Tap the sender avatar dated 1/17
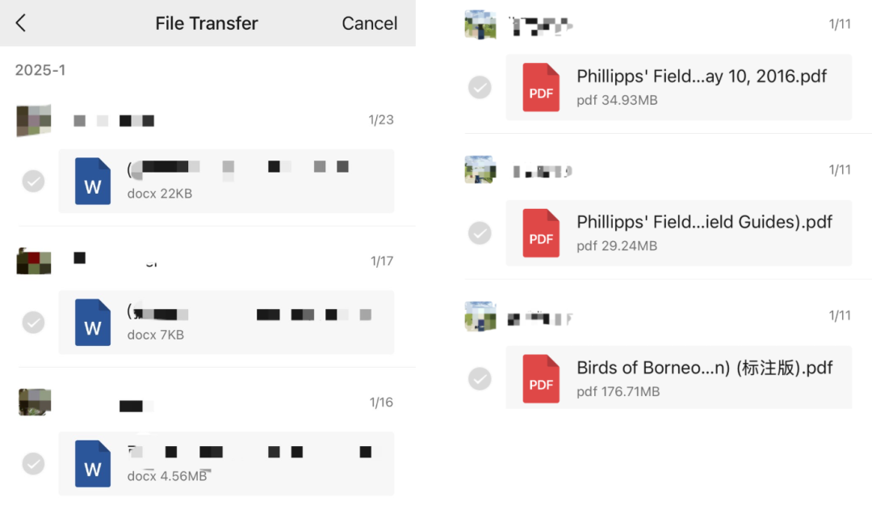This screenshot has width=872, height=509. [34, 261]
